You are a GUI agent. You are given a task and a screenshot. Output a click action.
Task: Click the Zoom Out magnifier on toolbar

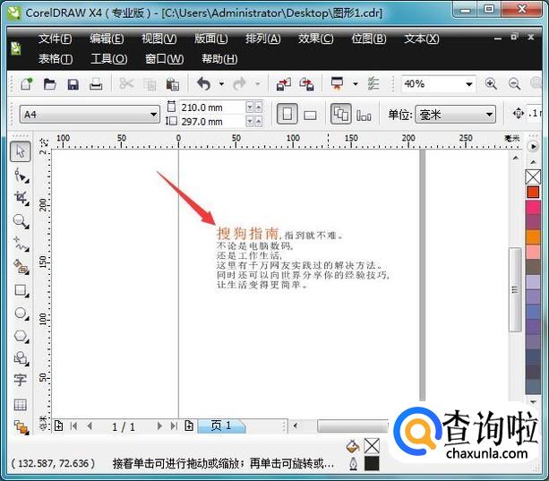(514, 83)
